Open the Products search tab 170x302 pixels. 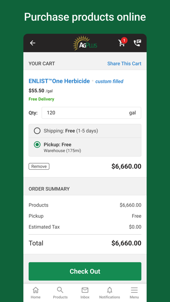[x=60, y=292]
